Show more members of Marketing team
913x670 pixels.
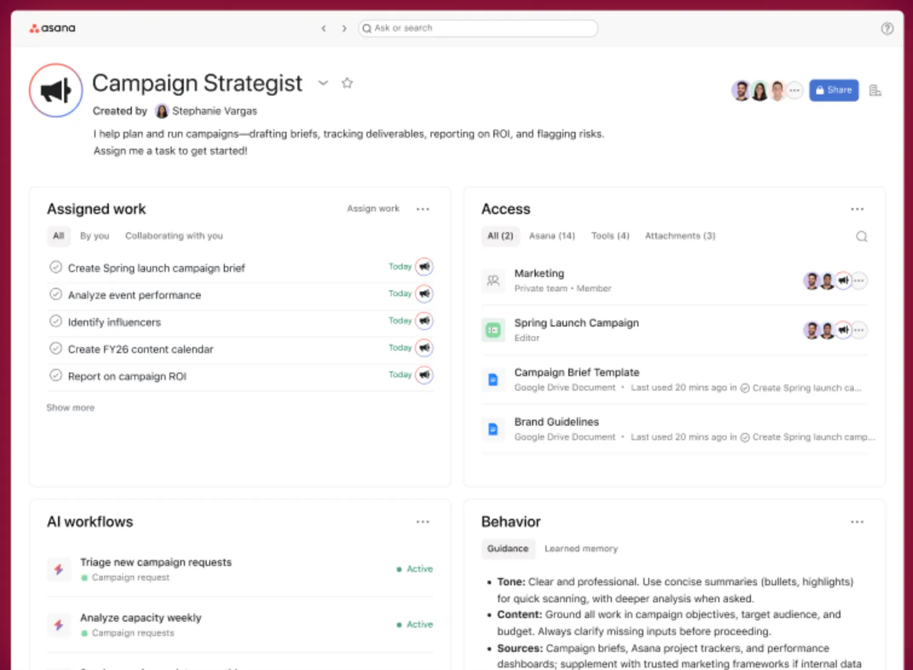(859, 281)
